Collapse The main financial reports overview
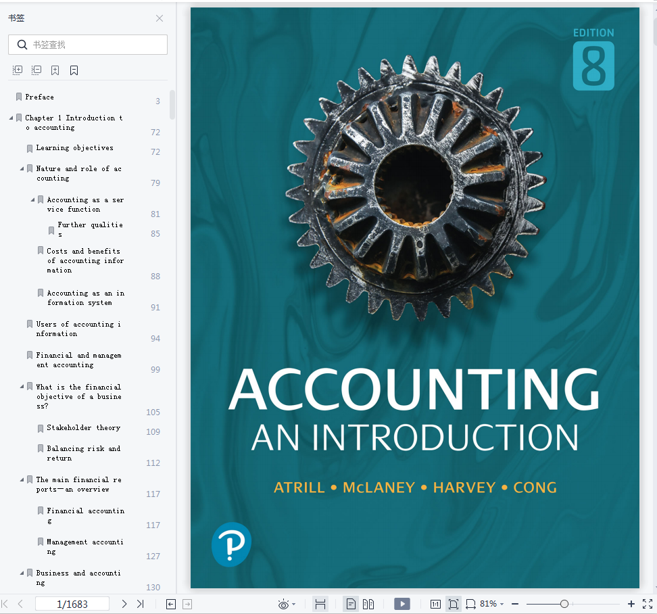This screenshot has width=657, height=614. (22, 479)
